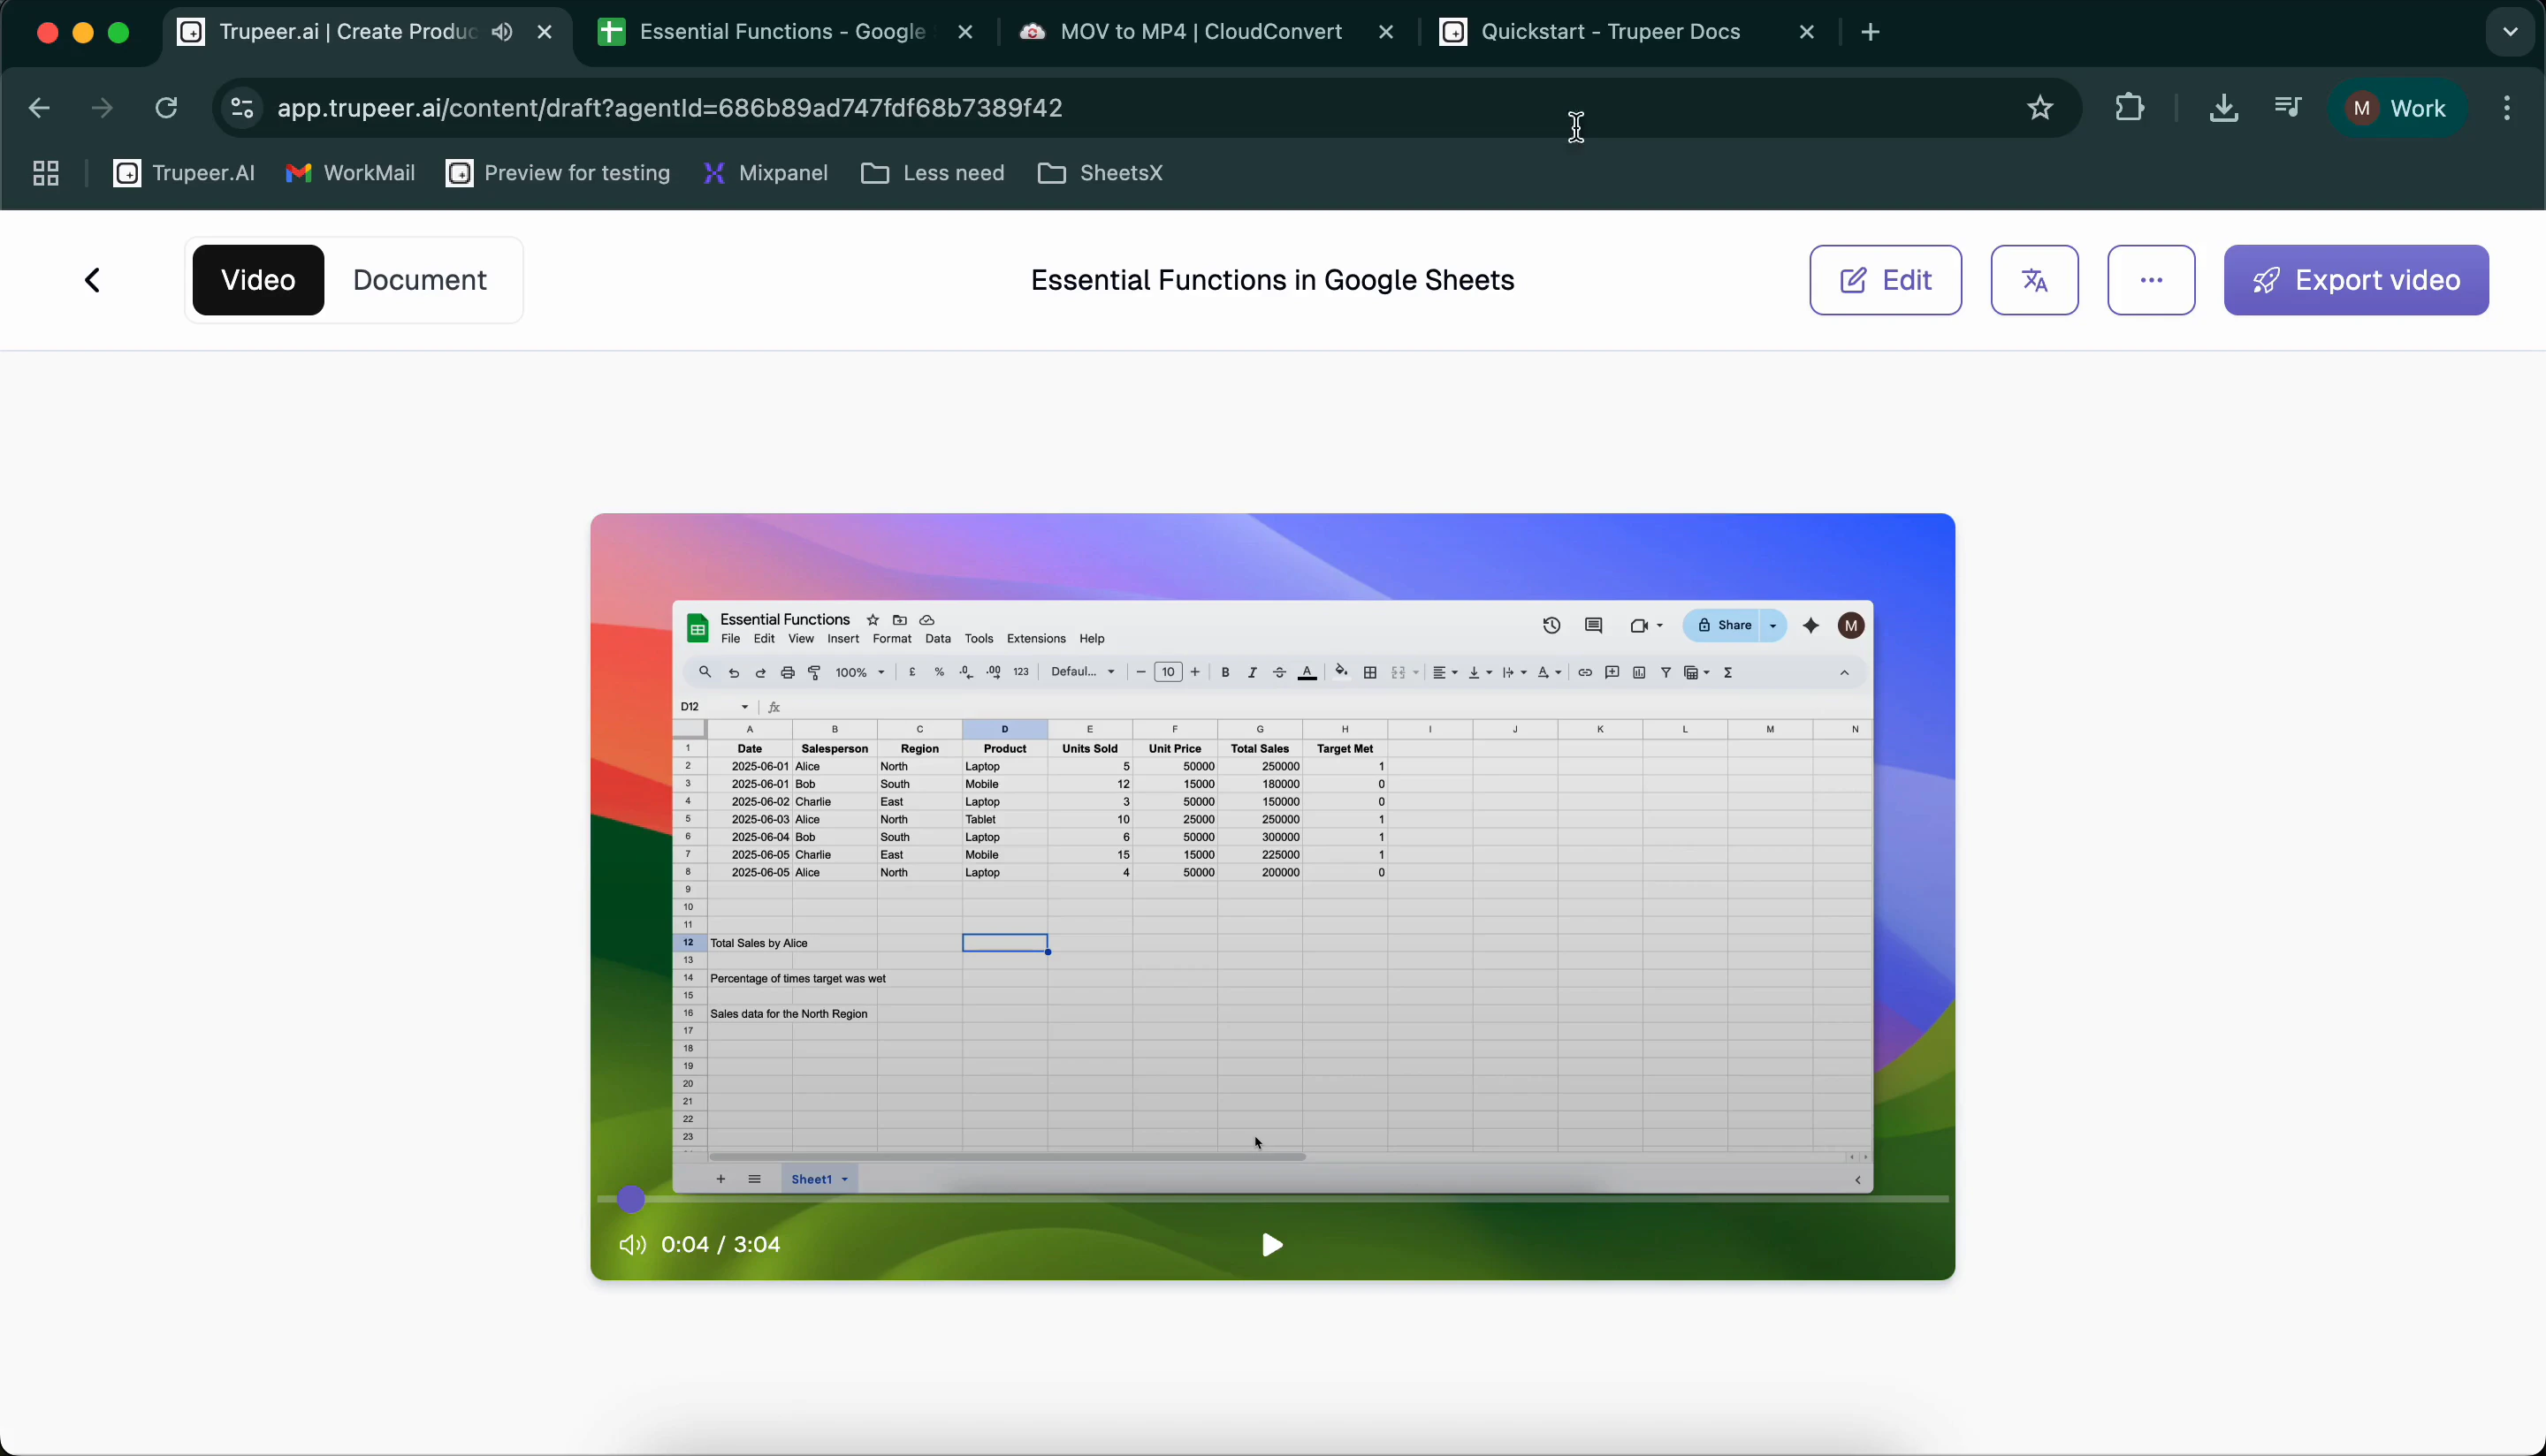Open the Work profile dropdown
The height and width of the screenshot is (1456, 2546).
tap(2398, 108)
